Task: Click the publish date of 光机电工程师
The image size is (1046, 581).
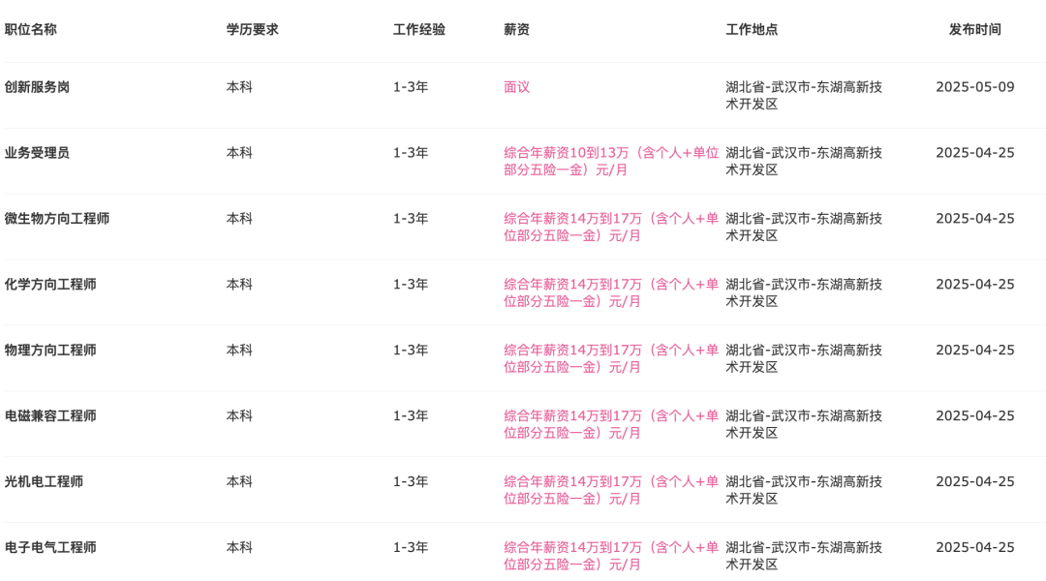Action: pos(974,481)
